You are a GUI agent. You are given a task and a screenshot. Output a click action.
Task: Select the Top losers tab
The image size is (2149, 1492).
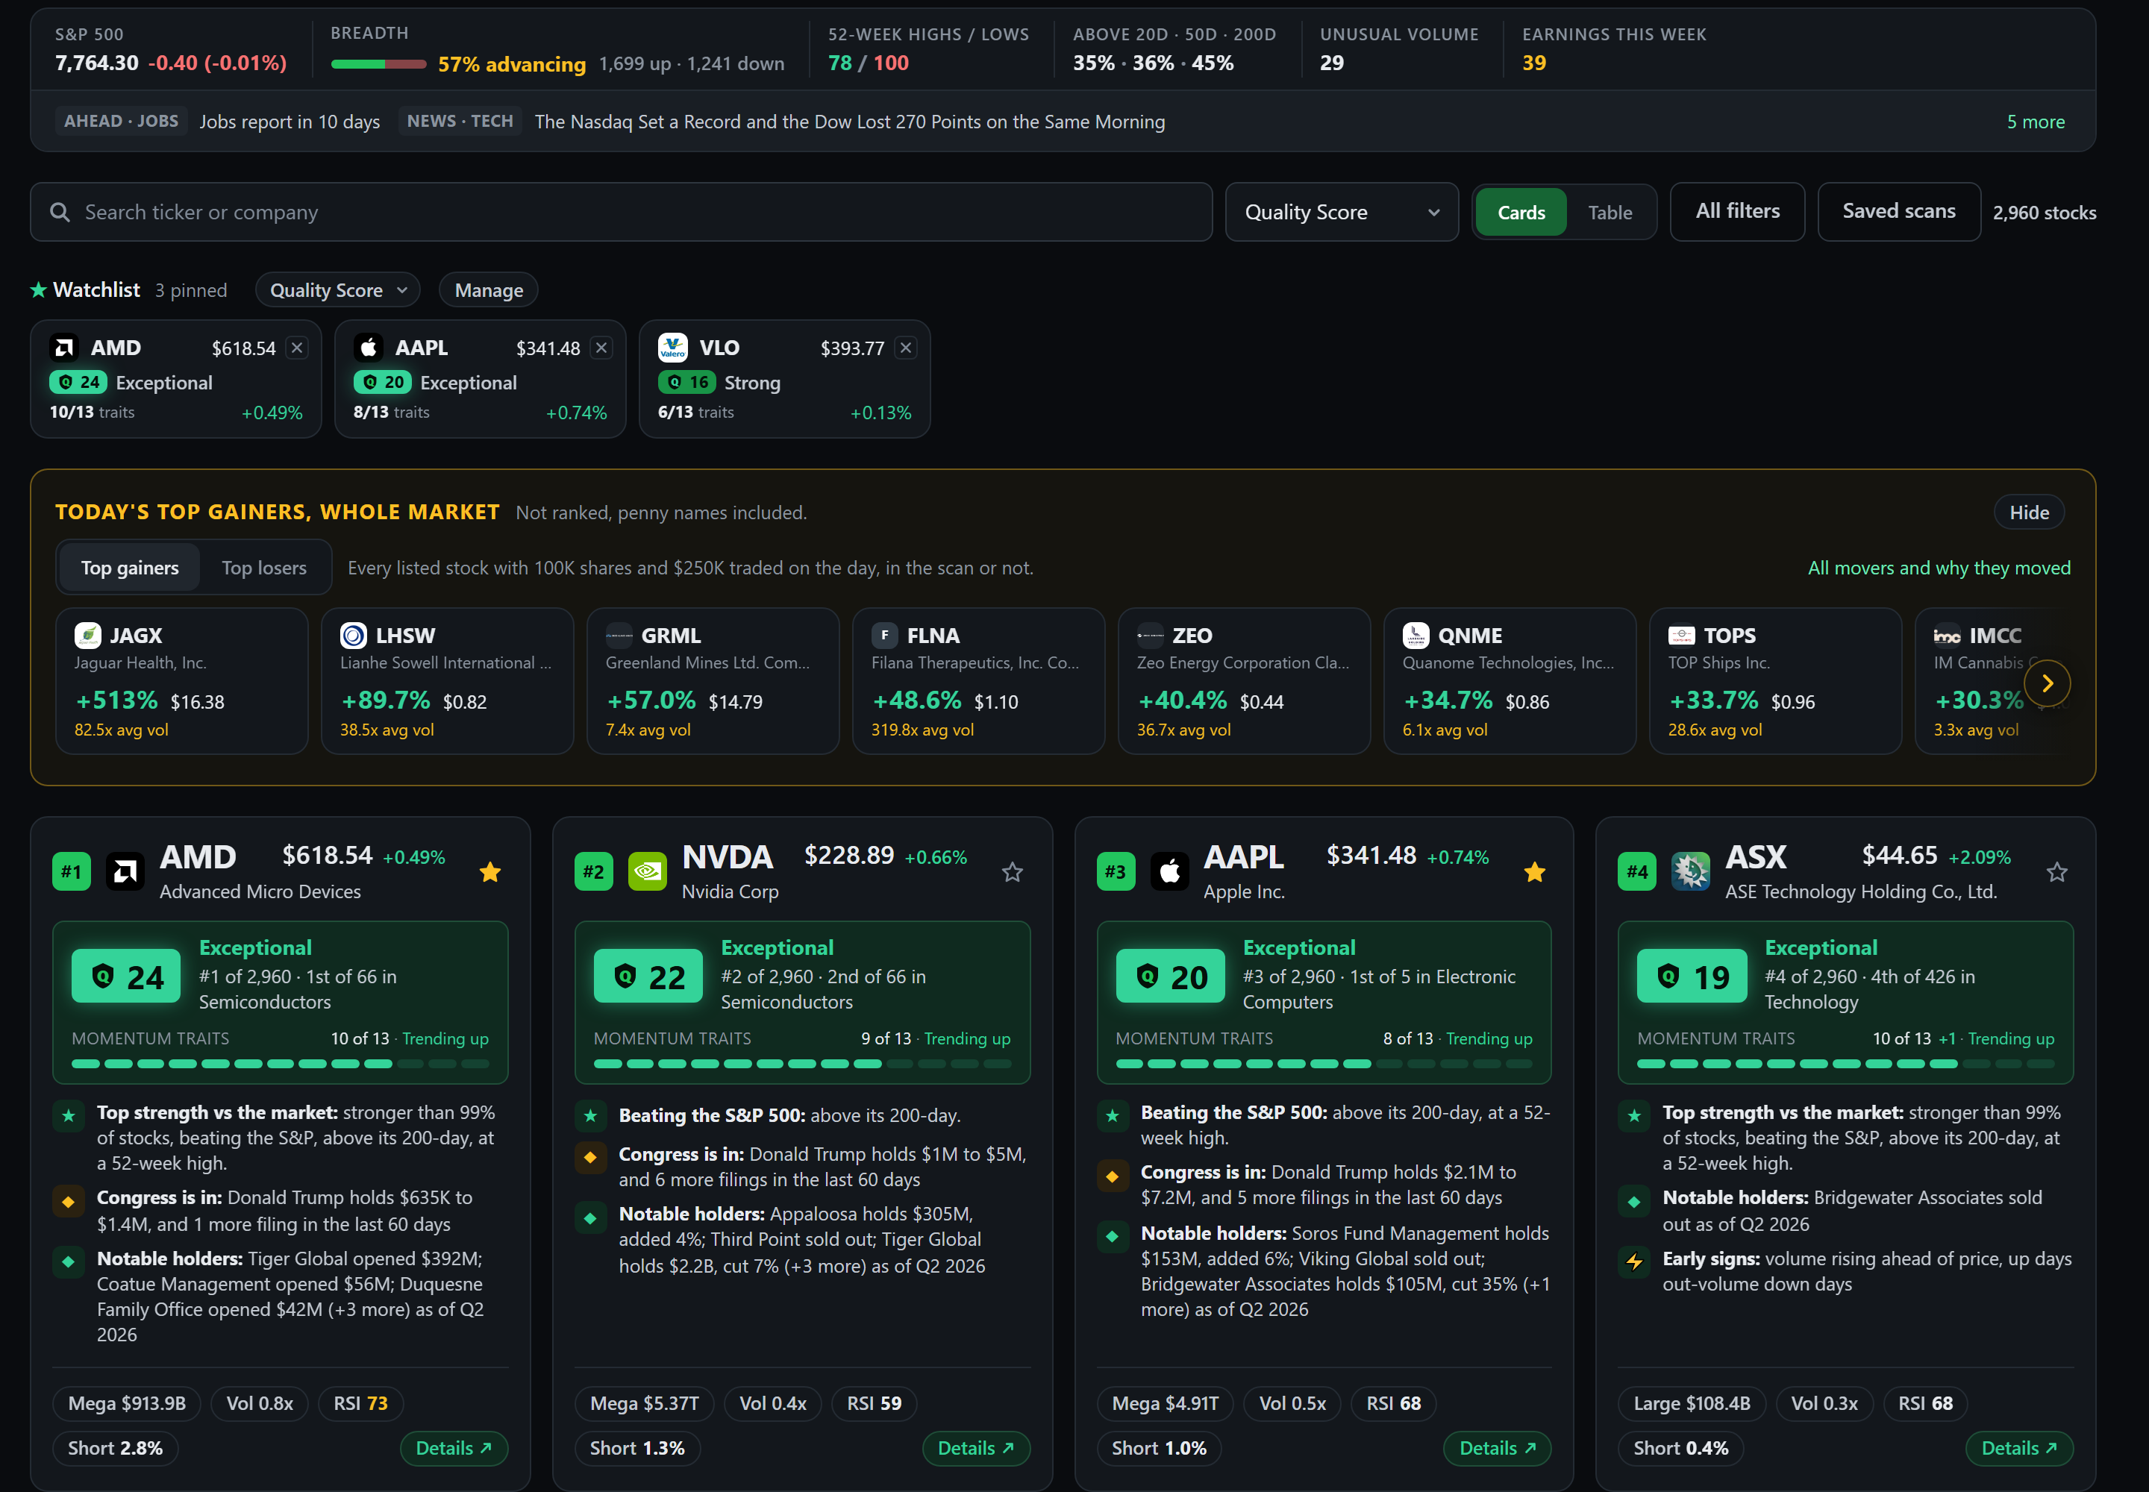point(263,568)
